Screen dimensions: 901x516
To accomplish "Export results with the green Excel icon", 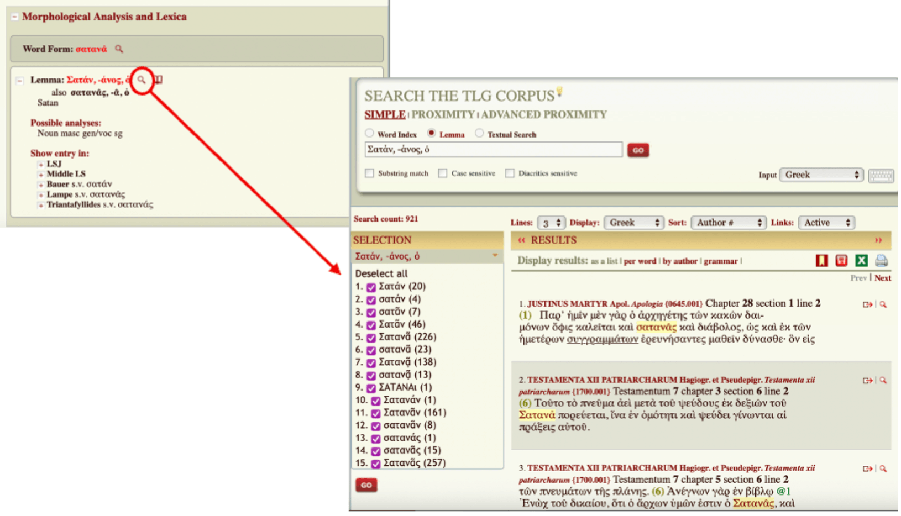I will 861,261.
